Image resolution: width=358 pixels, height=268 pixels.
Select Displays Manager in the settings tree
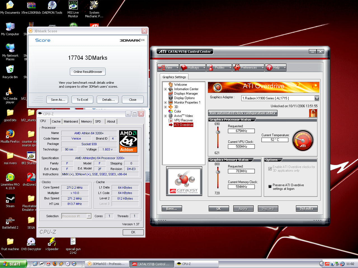click(x=186, y=94)
